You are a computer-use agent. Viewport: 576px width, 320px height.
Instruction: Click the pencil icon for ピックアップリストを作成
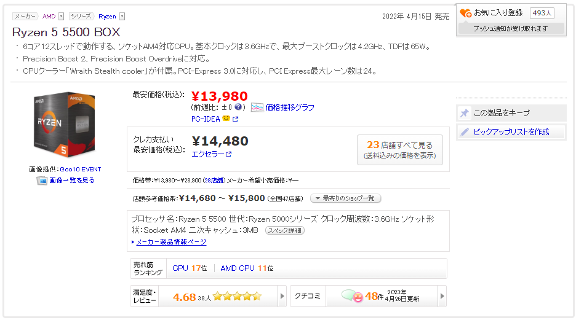click(465, 131)
